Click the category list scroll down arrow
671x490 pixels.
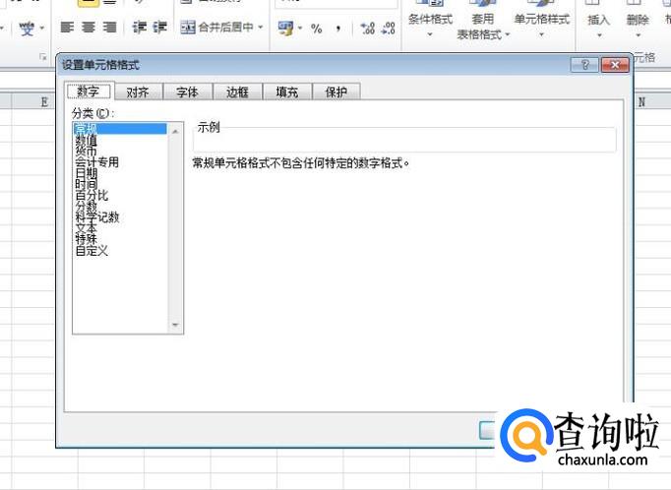point(176,325)
